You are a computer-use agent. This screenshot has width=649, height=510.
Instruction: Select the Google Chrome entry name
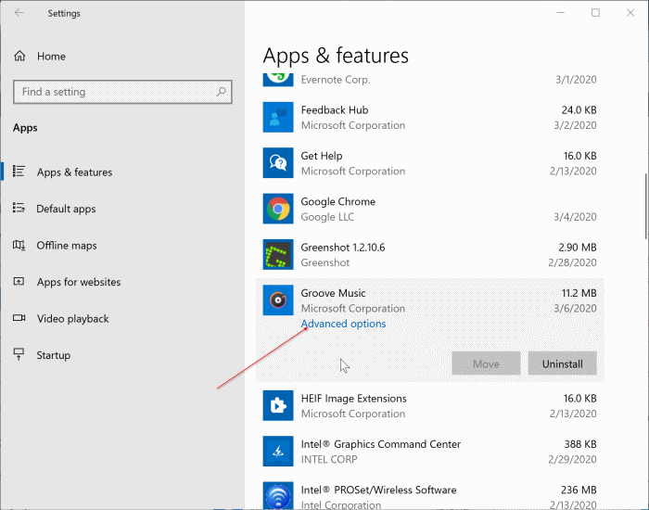click(338, 201)
